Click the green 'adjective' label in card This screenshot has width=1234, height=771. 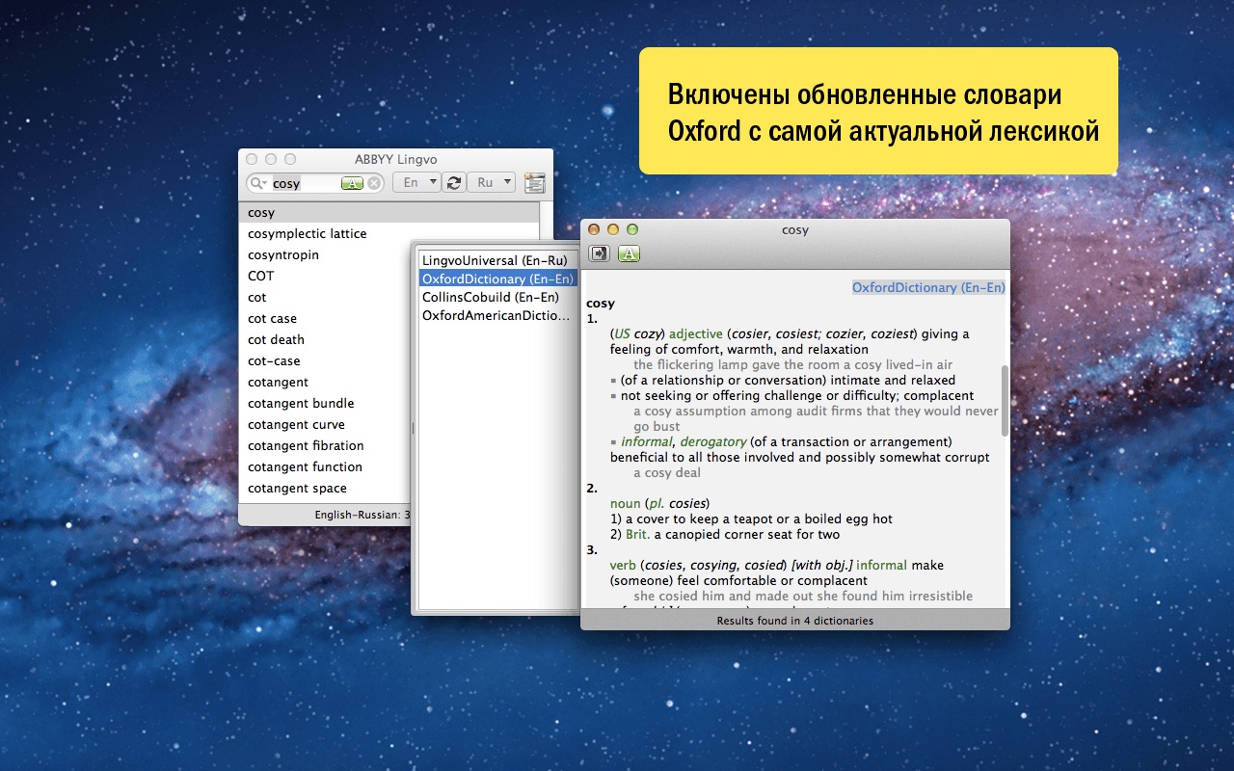pyautogui.click(x=696, y=333)
